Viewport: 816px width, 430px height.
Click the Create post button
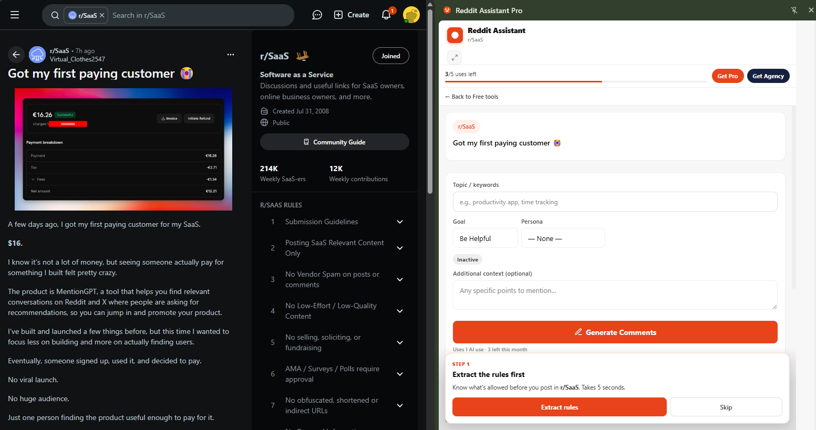point(352,15)
